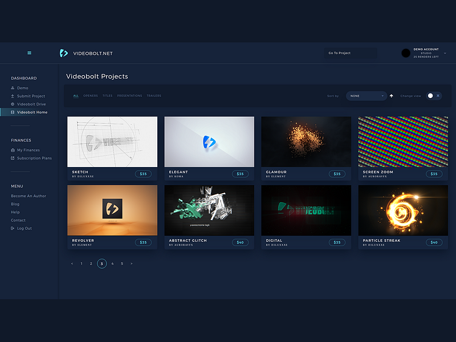Click current page 3 indicator

pyautogui.click(x=102, y=264)
